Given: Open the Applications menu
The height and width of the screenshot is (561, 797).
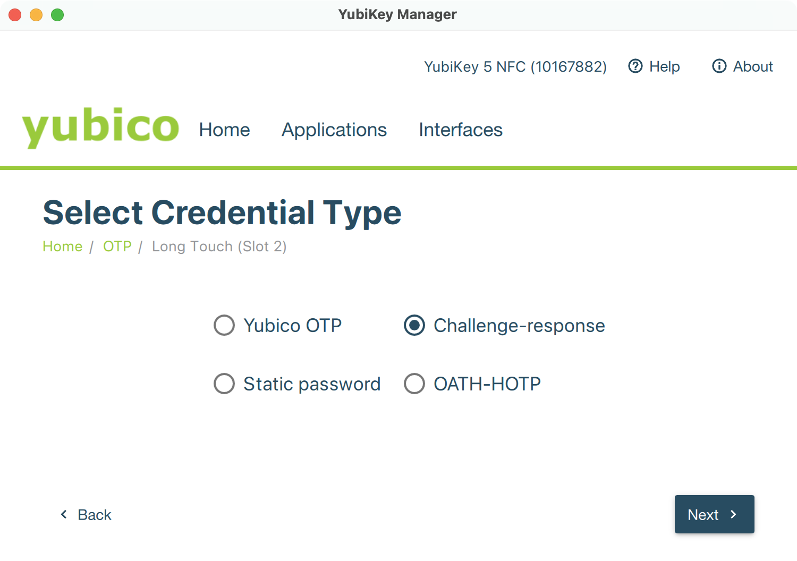Looking at the screenshot, I should click(x=334, y=130).
